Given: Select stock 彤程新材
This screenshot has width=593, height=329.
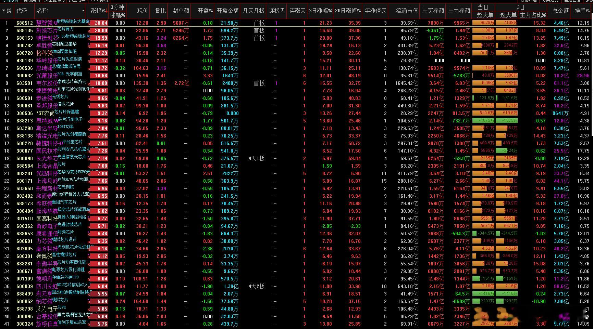Looking at the screenshot, I should 47,188.
